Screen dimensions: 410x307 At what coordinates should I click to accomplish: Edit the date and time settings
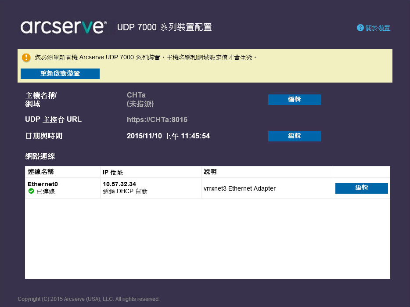(x=294, y=136)
